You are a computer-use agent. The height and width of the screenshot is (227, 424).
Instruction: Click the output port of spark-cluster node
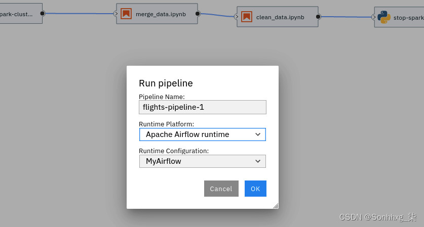pyautogui.click(x=43, y=13)
